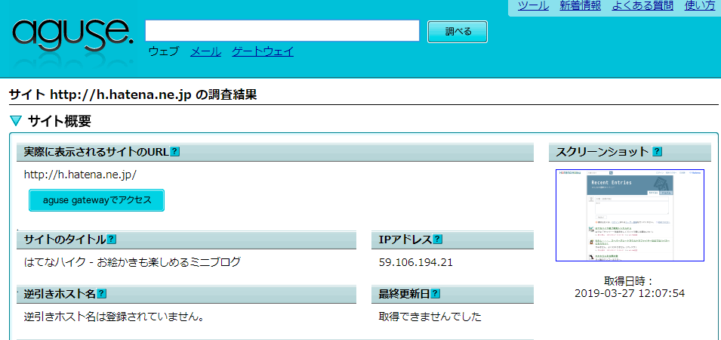Click the 調査結果 page heading
Image resolution: width=721 pixels, height=340 pixels.
131,95
